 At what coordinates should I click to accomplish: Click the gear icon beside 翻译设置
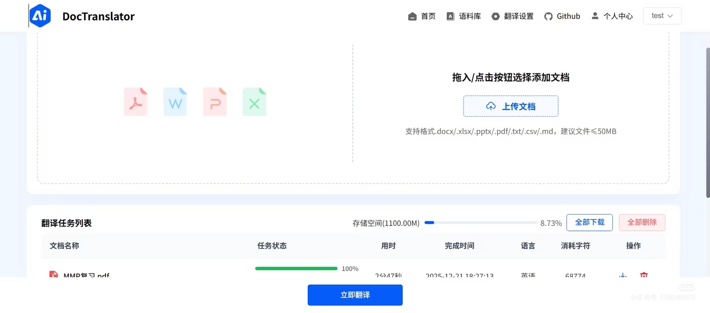[x=496, y=16]
